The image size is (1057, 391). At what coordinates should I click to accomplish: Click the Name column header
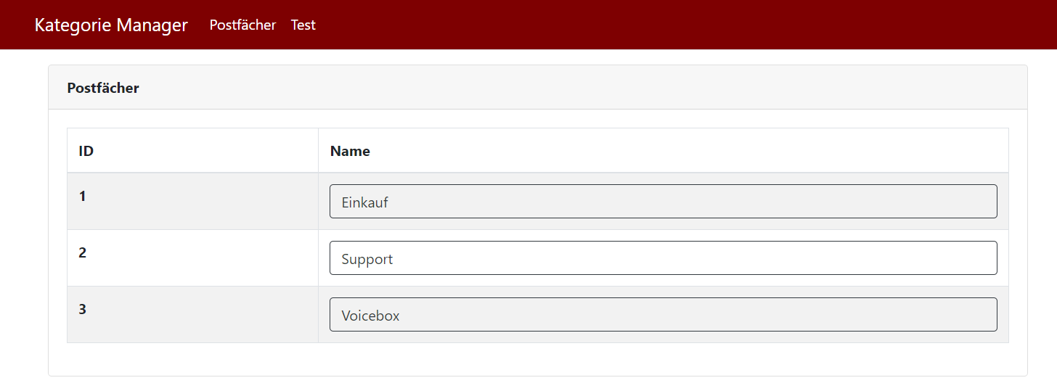(x=350, y=151)
